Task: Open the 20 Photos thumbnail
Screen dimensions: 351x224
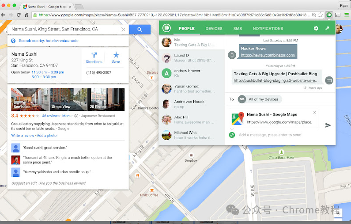Action: 106,99
